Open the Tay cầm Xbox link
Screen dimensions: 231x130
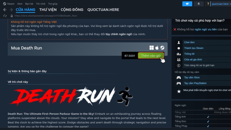click(x=192, y=77)
